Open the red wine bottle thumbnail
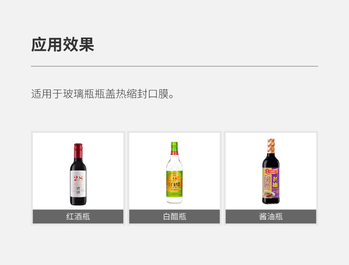349x265 pixels. tap(78, 171)
